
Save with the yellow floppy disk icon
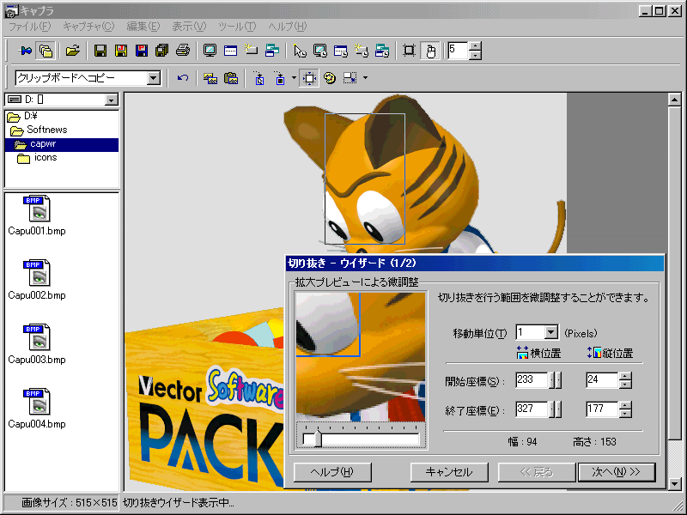click(x=121, y=51)
